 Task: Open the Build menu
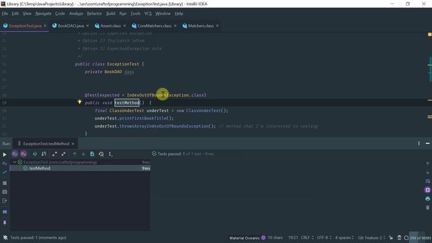pos(111,13)
